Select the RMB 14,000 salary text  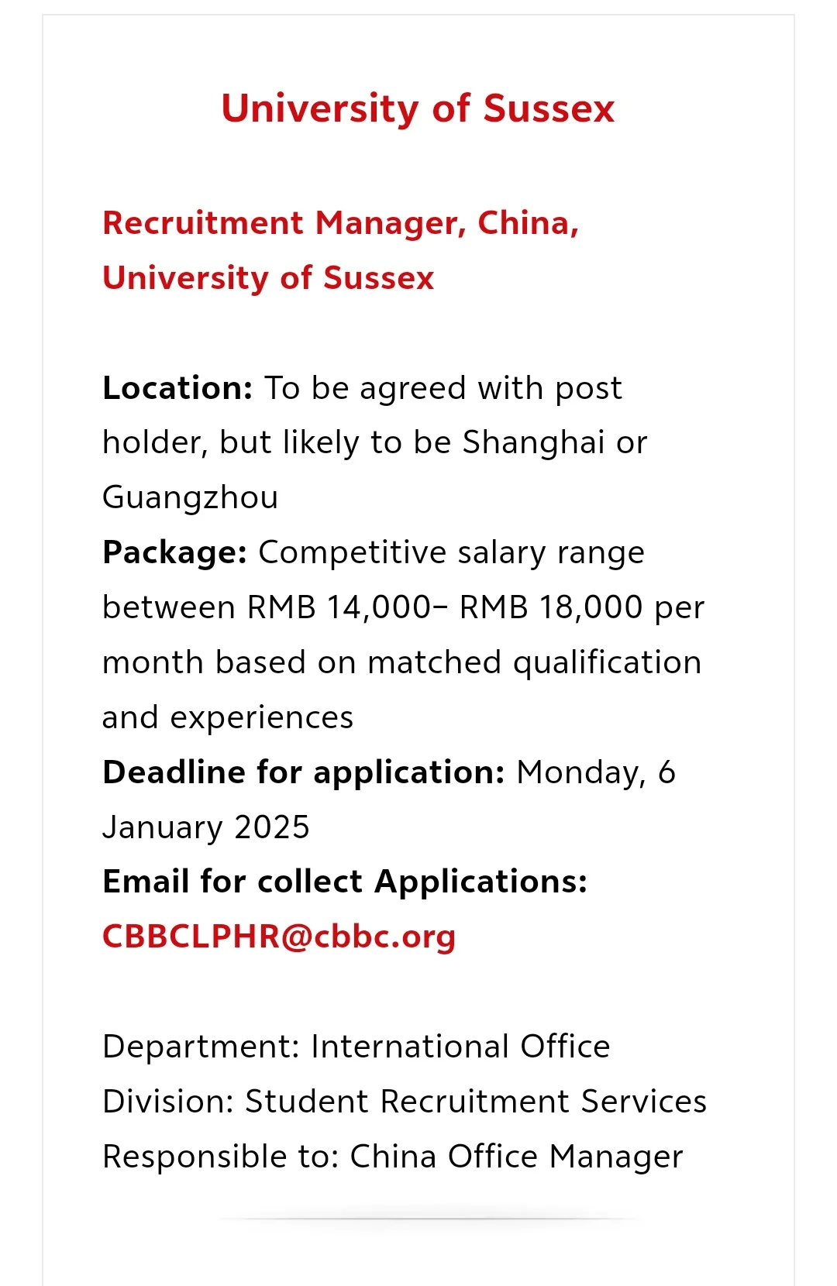pos(339,607)
